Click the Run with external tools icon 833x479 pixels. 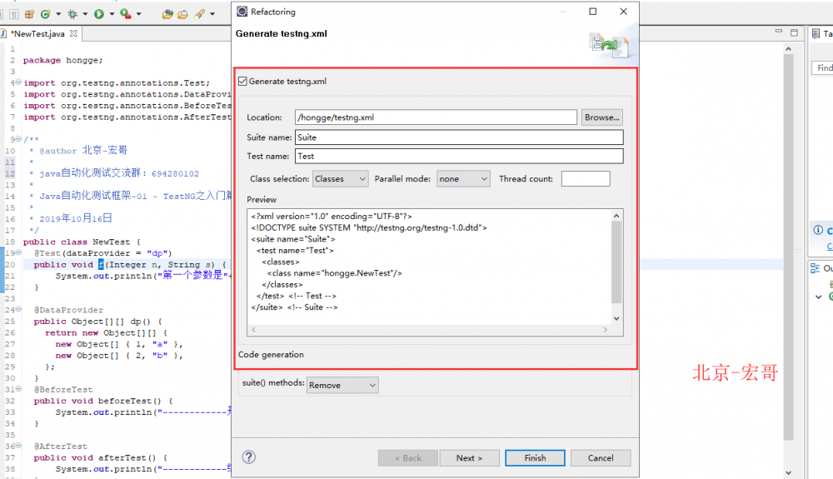126,14
